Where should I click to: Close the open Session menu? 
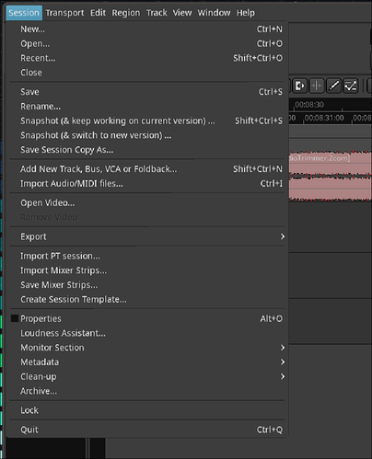24,13
